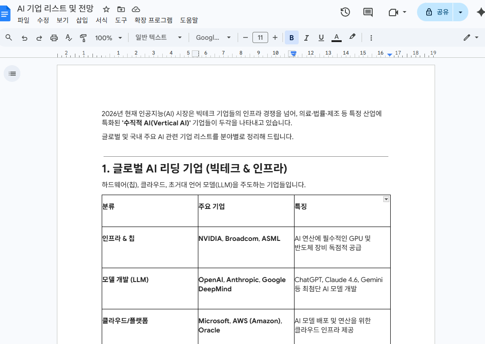
Task: Open the 보기 menu
Action: pyautogui.click(x=62, y=20)
